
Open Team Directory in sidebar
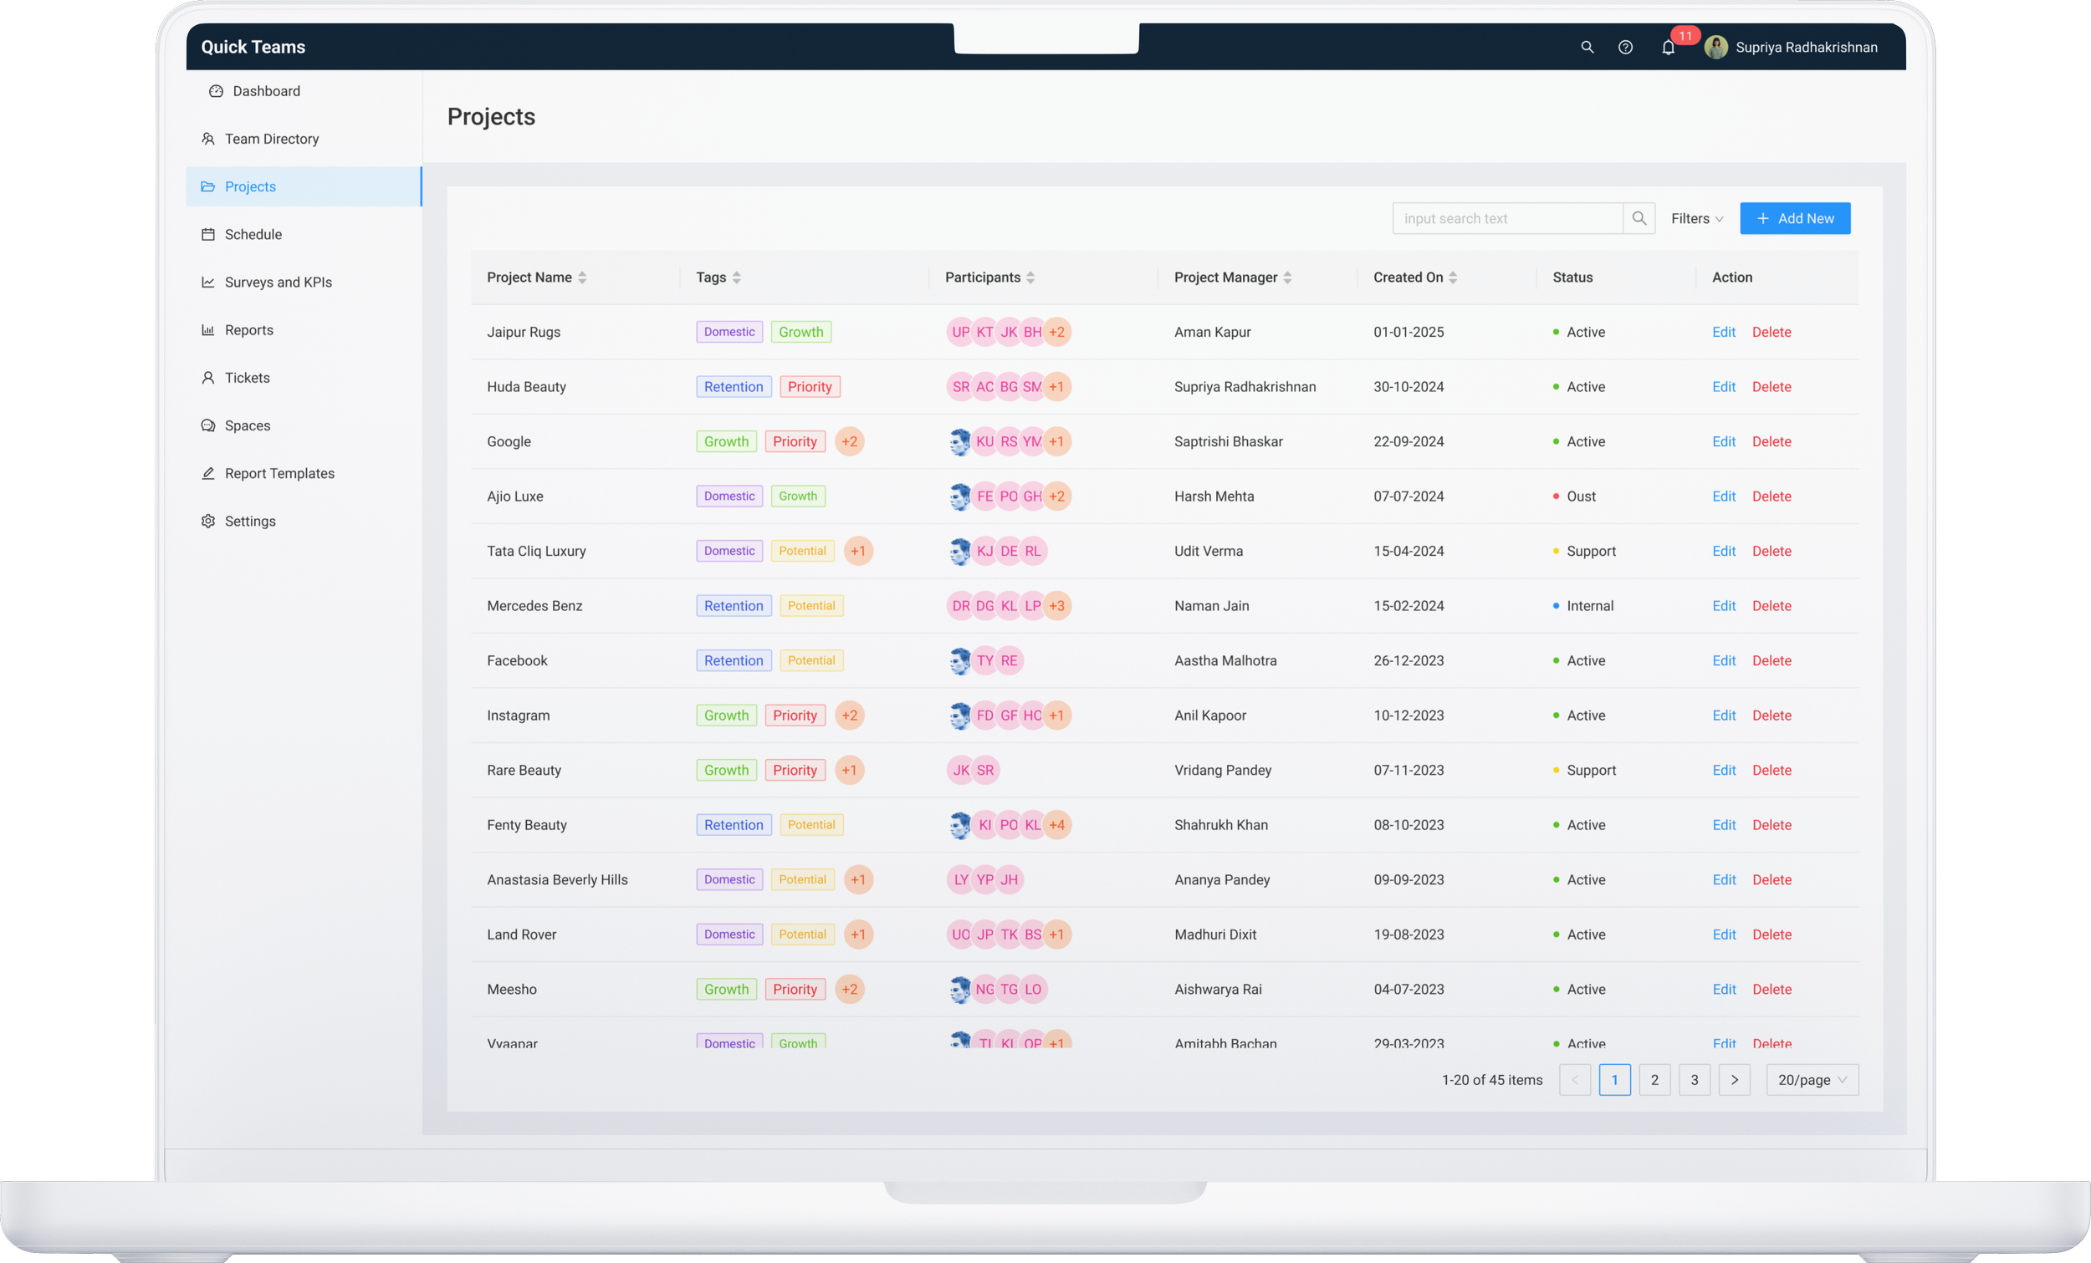(272, 139)
